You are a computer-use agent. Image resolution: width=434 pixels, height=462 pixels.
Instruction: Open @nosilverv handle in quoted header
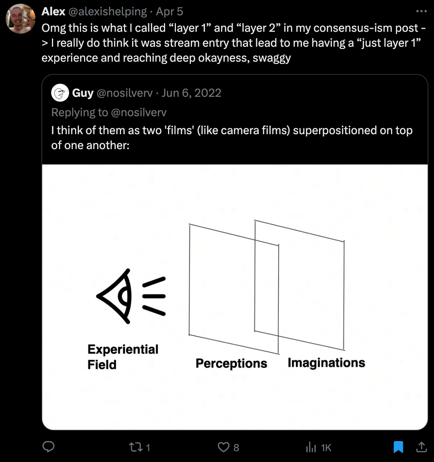click(x=125, y=93)
